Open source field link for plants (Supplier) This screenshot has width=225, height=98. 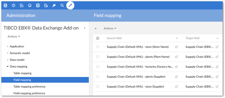(177, 77)
